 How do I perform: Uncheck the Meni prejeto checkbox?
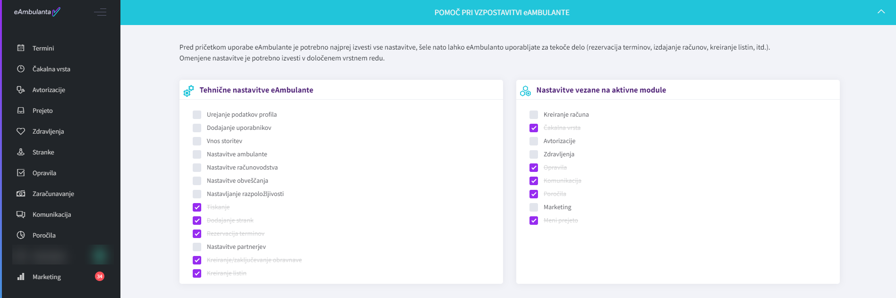point(534,221)
